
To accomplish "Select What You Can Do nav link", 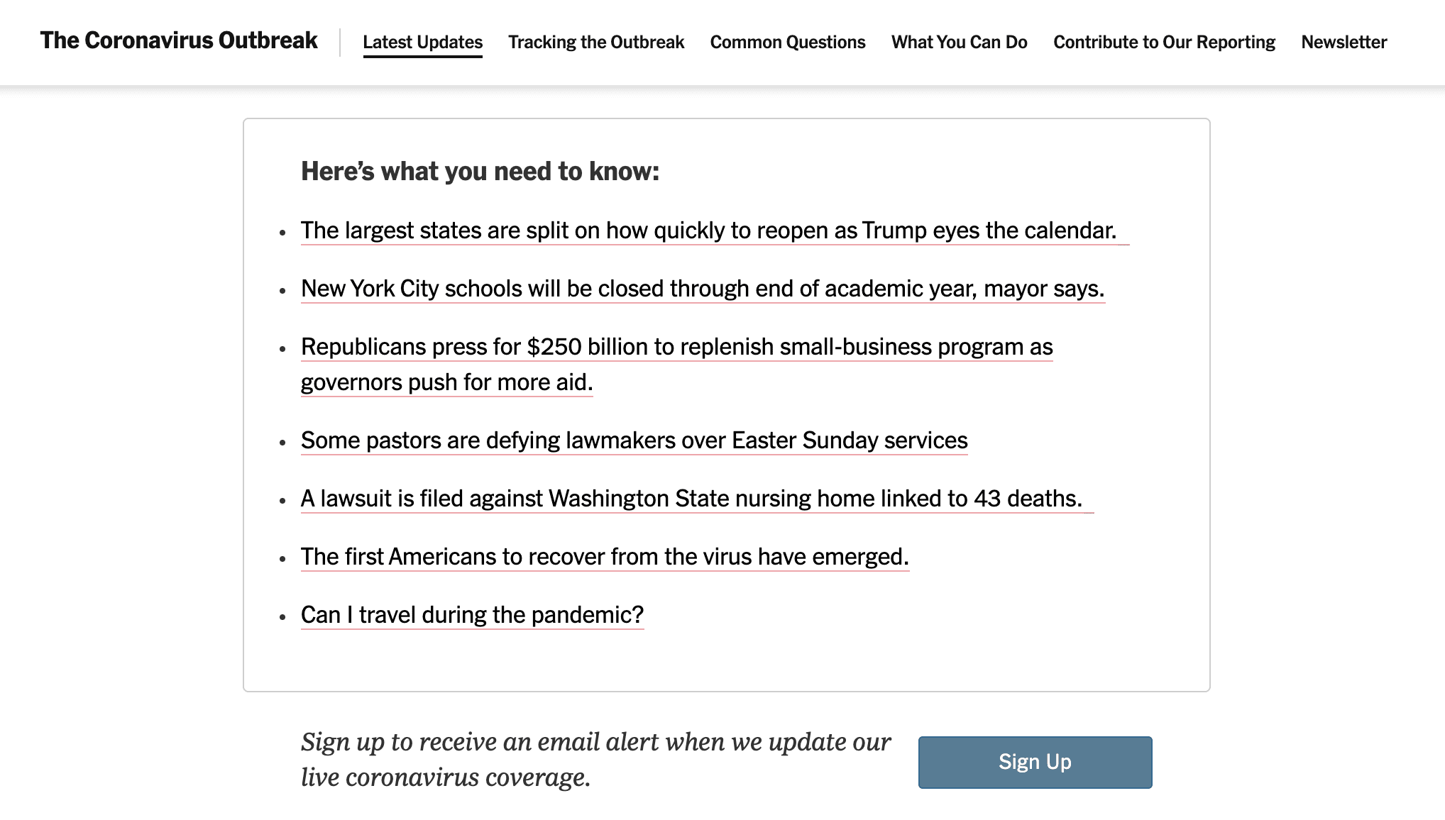I will [x=959, y=42].
